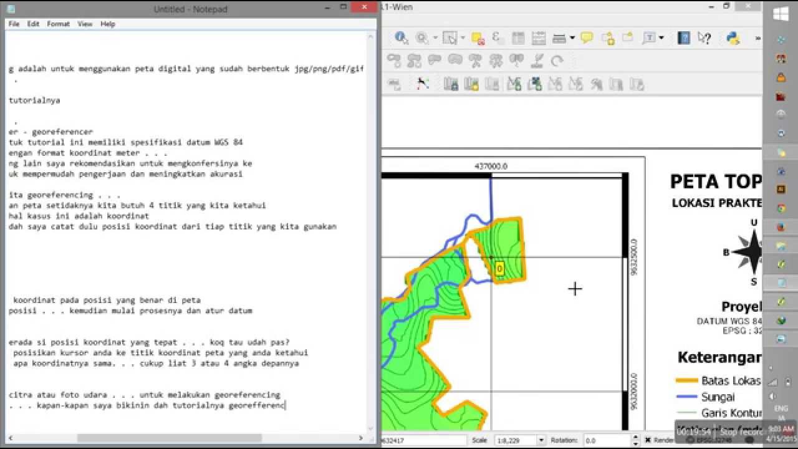Image resolution: width=798 pixels, height=449 pixels.
Task: Click the abc label tool icon
Action: pyautogui.click(x=395, y=84)
